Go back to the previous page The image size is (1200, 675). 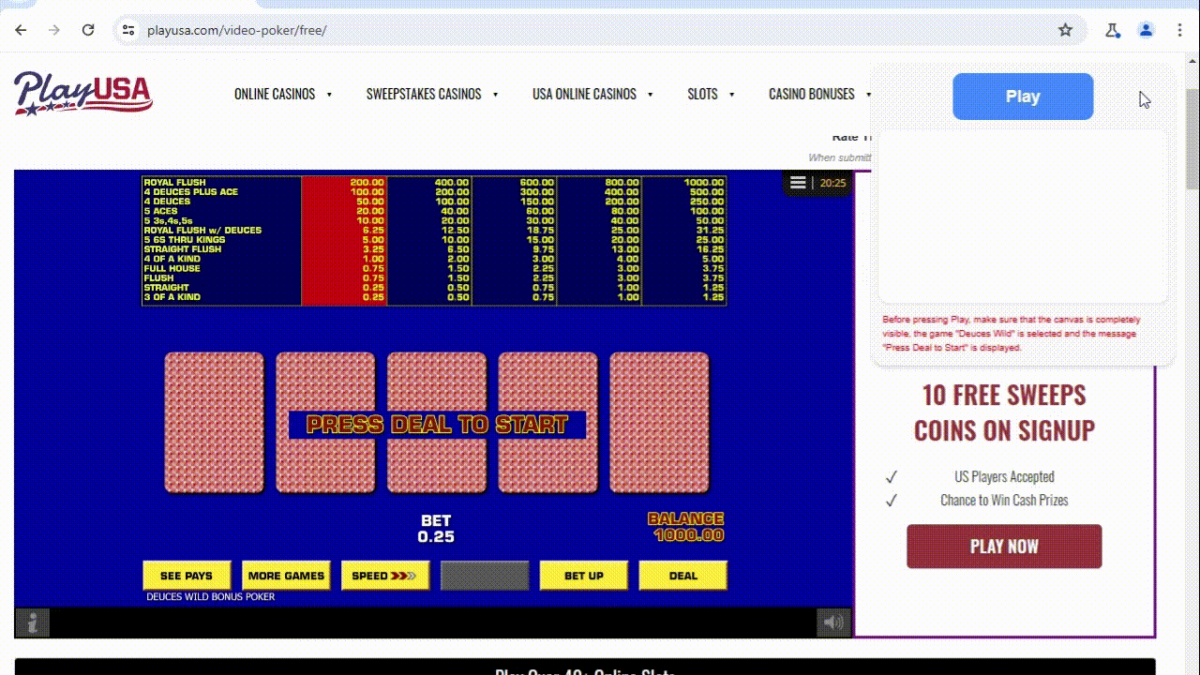(21, 30)
